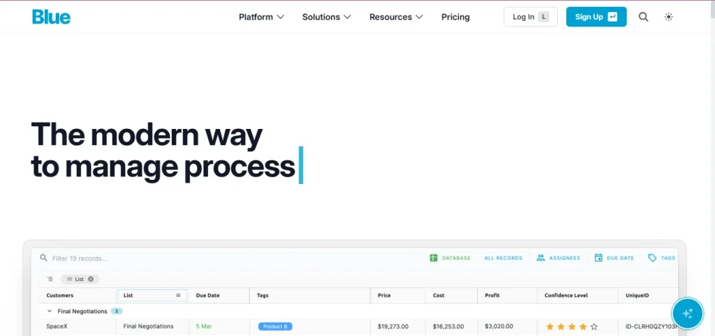Click the Sign Up button

[x=596, y=17]
